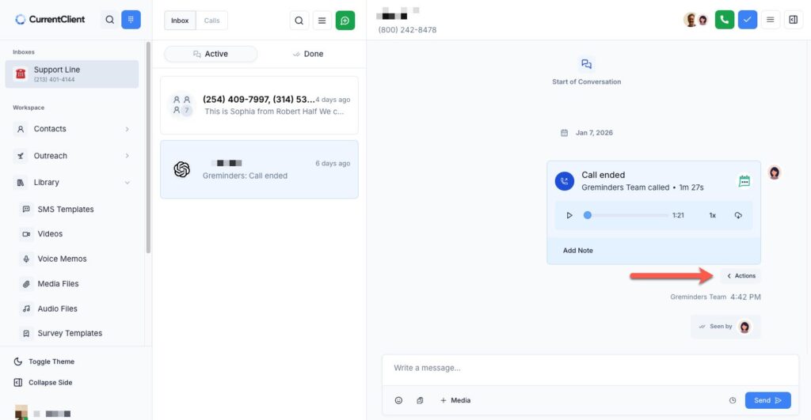Click the call recording progress slider
The height and width of the screenshot is (420, 811).
[626, 215]
